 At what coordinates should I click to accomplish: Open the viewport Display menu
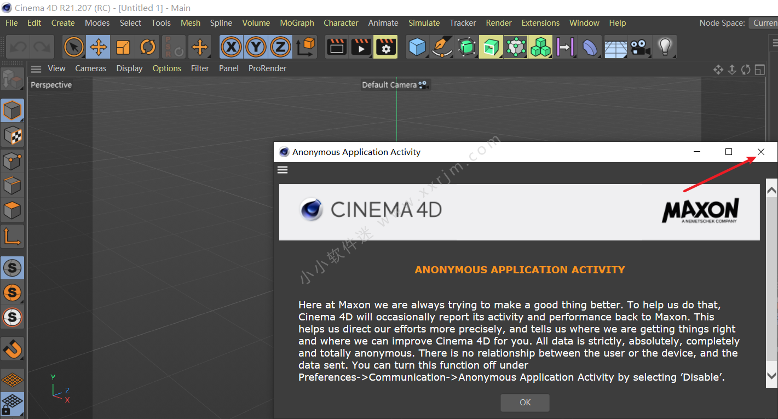[129, 68]
